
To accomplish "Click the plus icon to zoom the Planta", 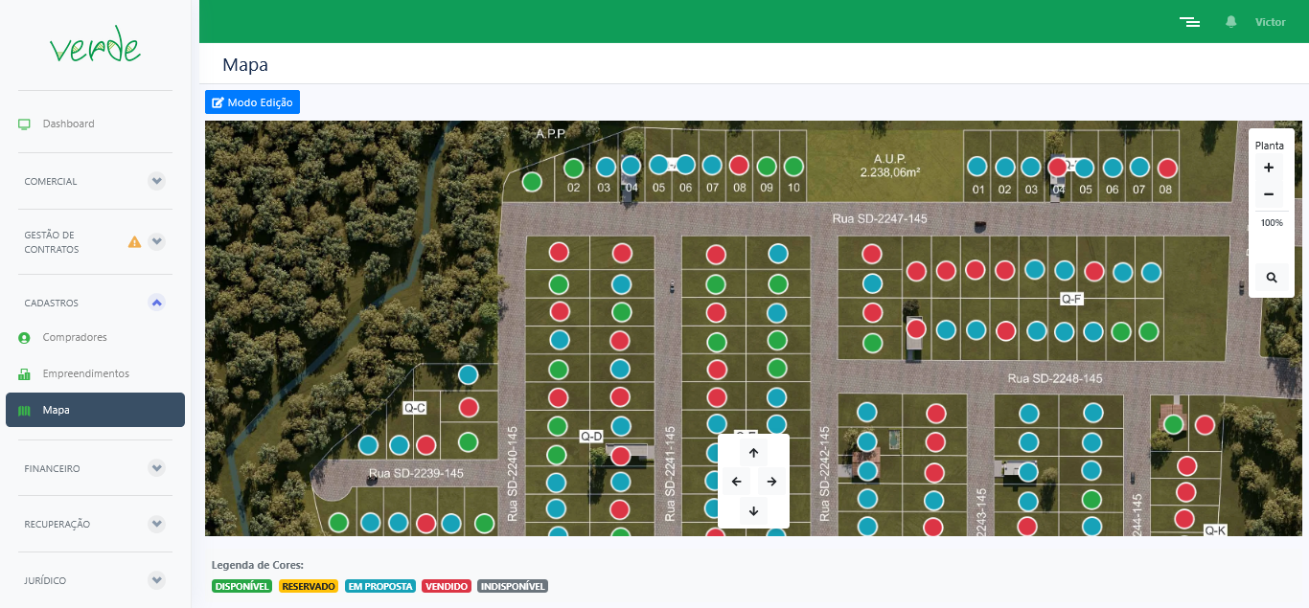I will coord(1269,168).
